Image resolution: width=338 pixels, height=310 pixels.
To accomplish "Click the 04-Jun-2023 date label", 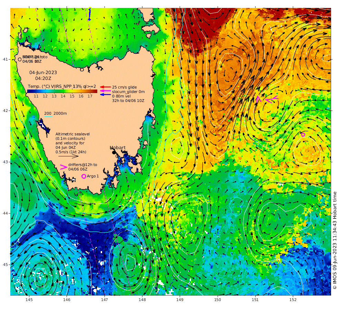I will click(43, 73).
